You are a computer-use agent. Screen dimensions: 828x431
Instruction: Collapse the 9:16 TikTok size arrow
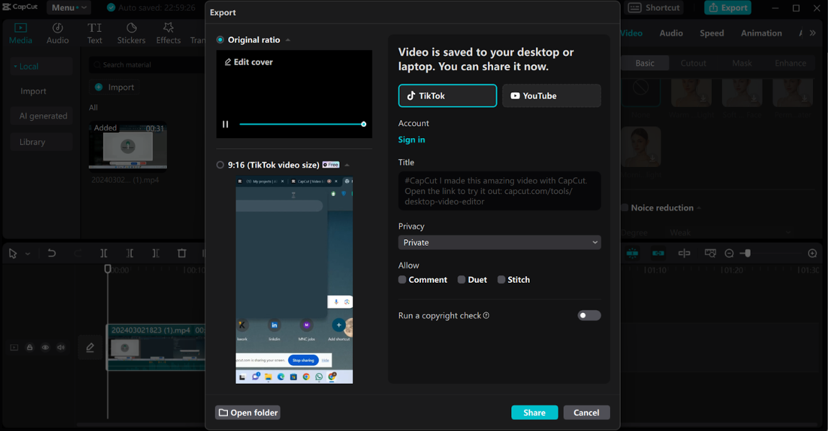click(347, 165)
